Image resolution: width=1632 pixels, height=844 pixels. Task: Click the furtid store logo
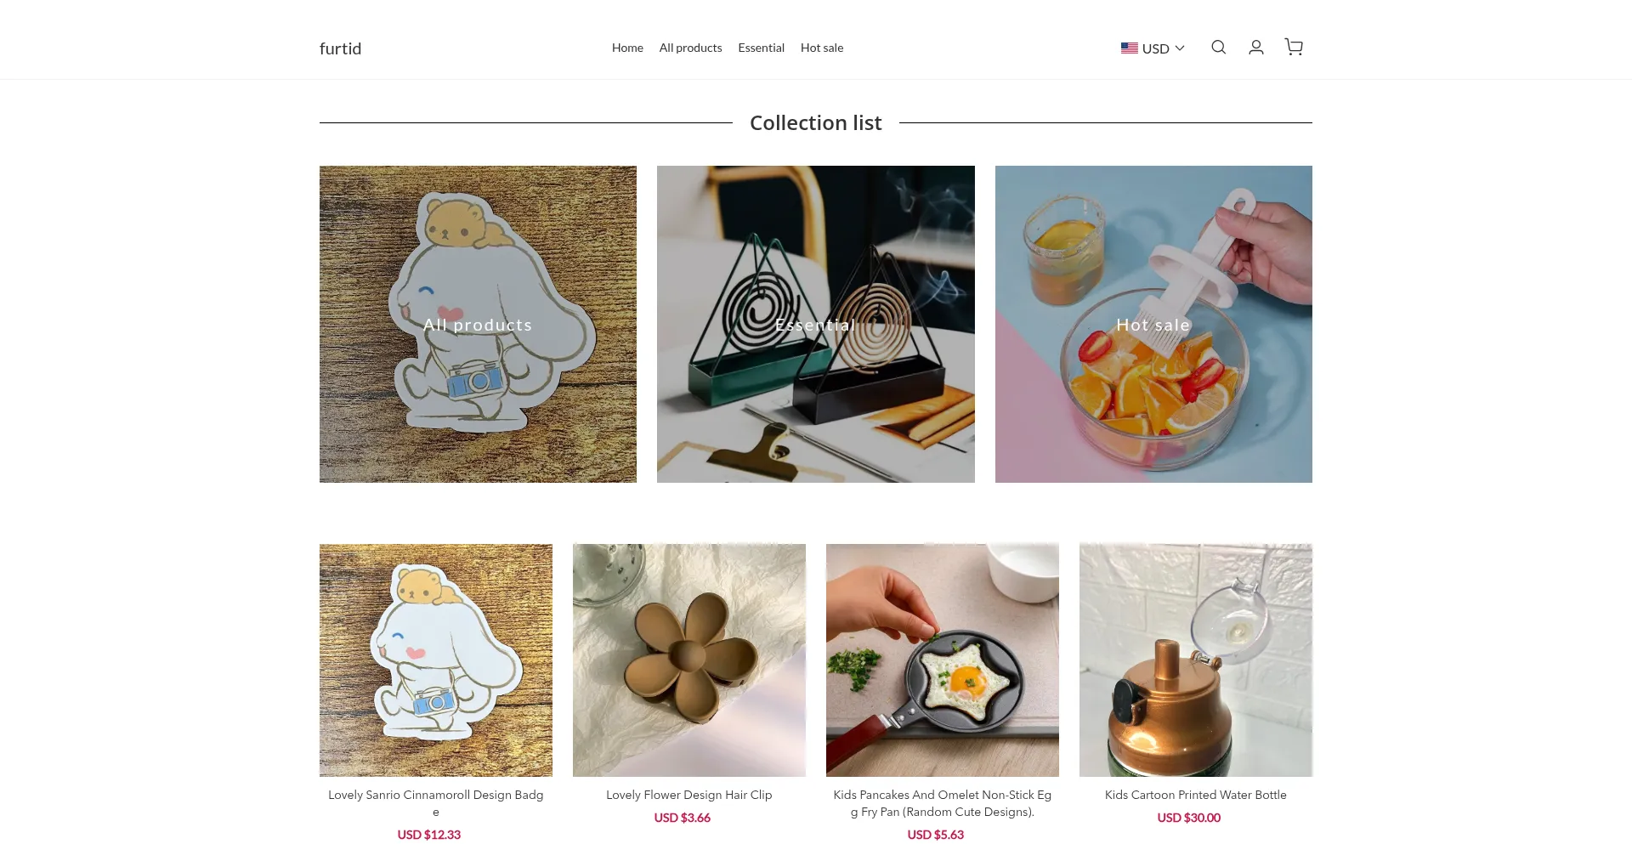point(340,48)
